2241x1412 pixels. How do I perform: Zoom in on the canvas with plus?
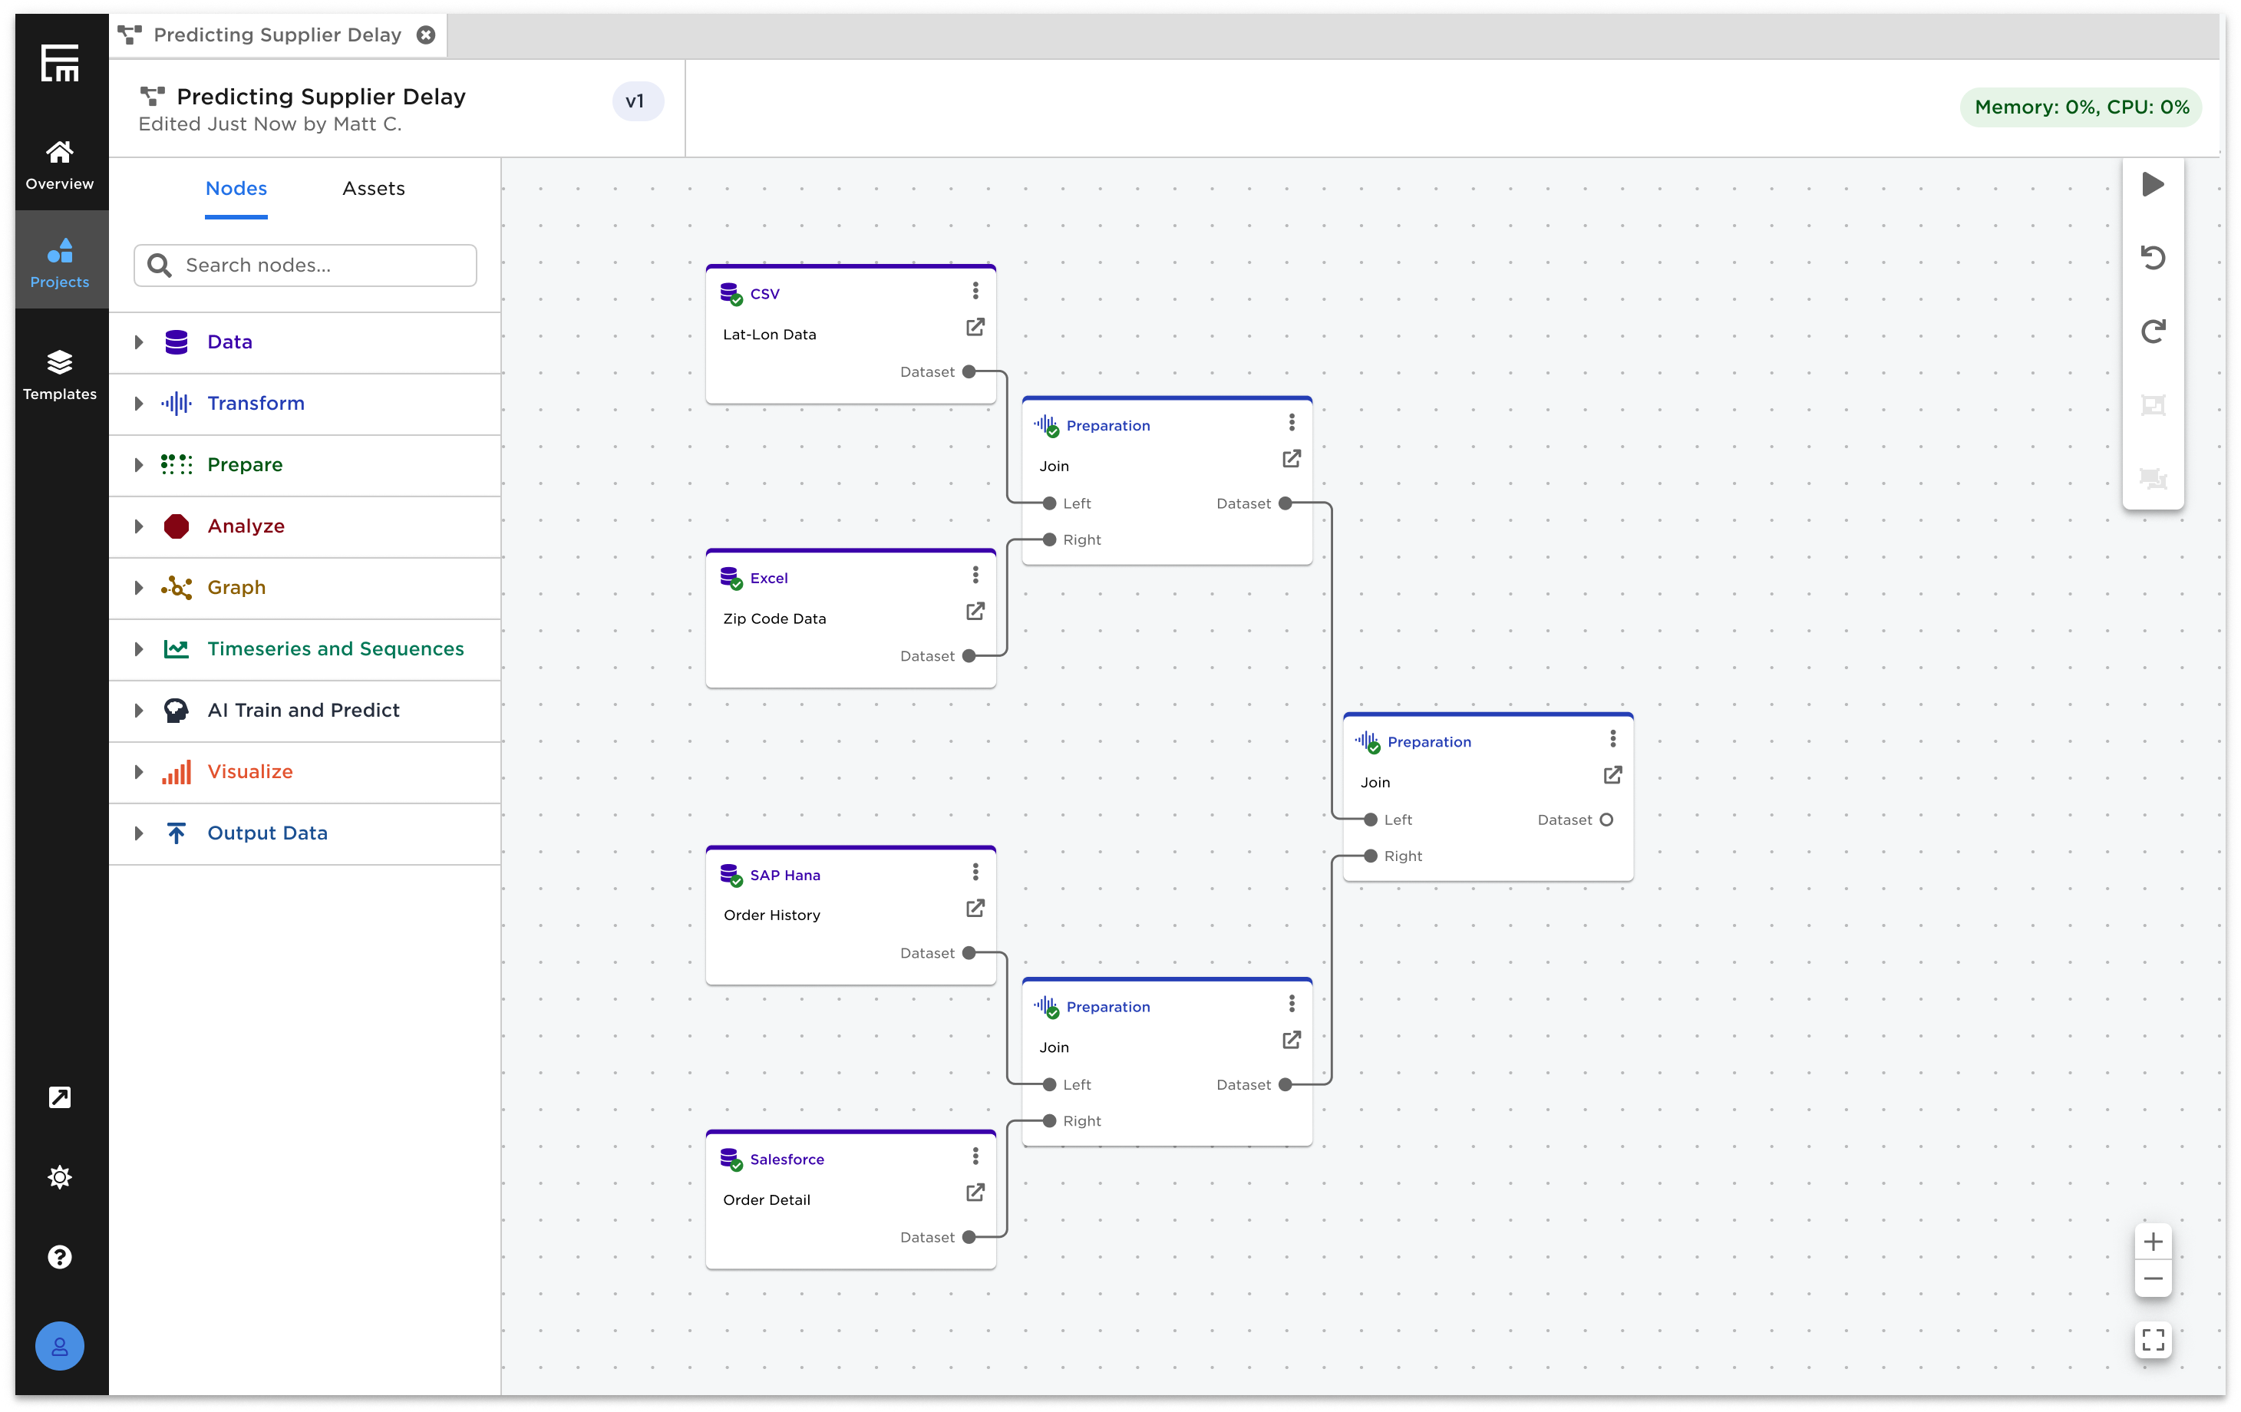pyautogui.click(x=2152, y=1242)
